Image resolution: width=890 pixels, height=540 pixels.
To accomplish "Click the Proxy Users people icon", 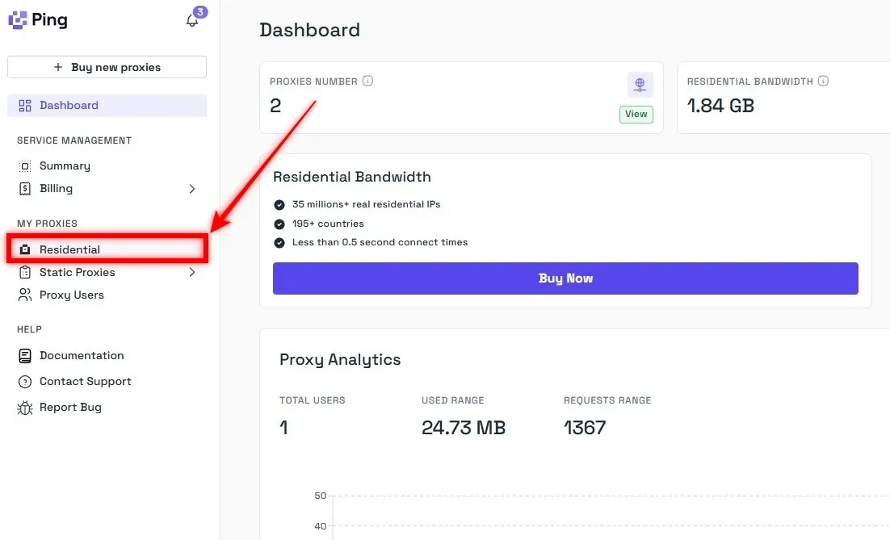I will pos(25,295).
